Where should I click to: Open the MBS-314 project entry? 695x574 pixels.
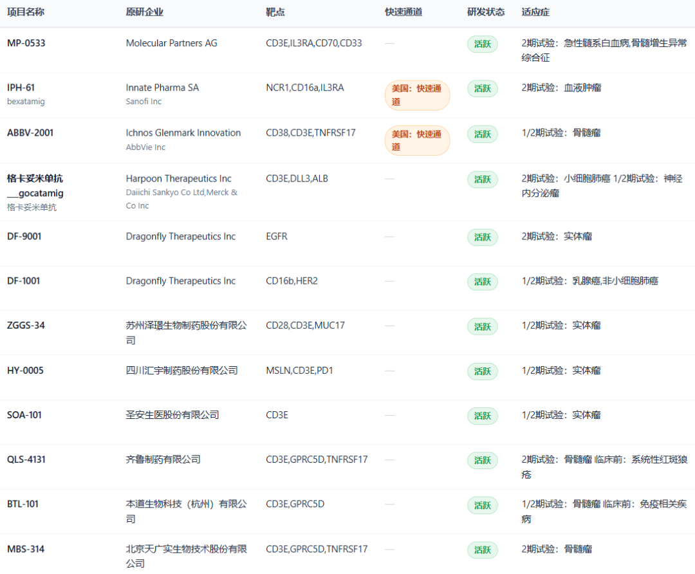(26, 549)
